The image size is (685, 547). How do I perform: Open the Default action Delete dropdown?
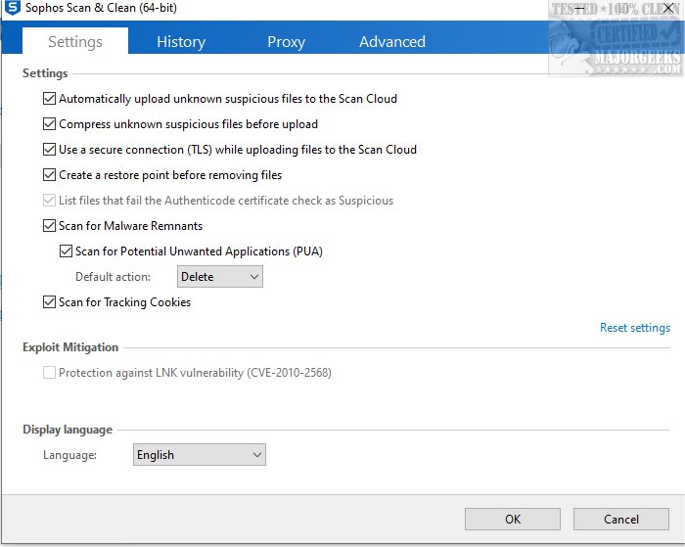point(219,277)
